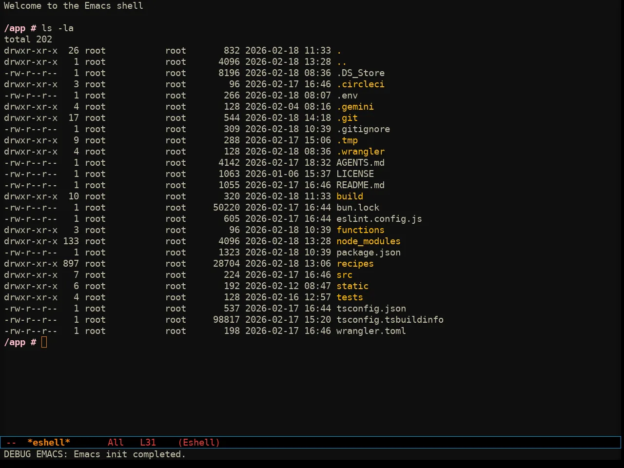Select the .gemini directory name

[355, 107]
